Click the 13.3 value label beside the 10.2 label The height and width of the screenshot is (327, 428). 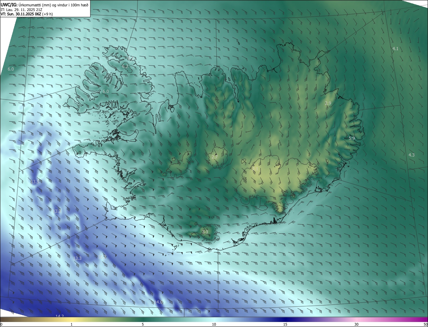pos(77,258)
